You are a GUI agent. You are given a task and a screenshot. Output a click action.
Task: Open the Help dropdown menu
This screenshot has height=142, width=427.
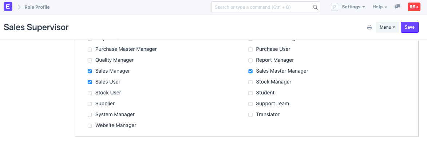[380, 7]
